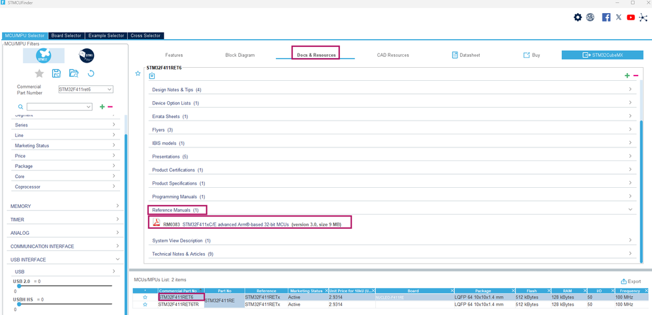Toggle favorite star for STM32F411RET6 row
Screen dimensions: 652x315
(x=145, y=297)
